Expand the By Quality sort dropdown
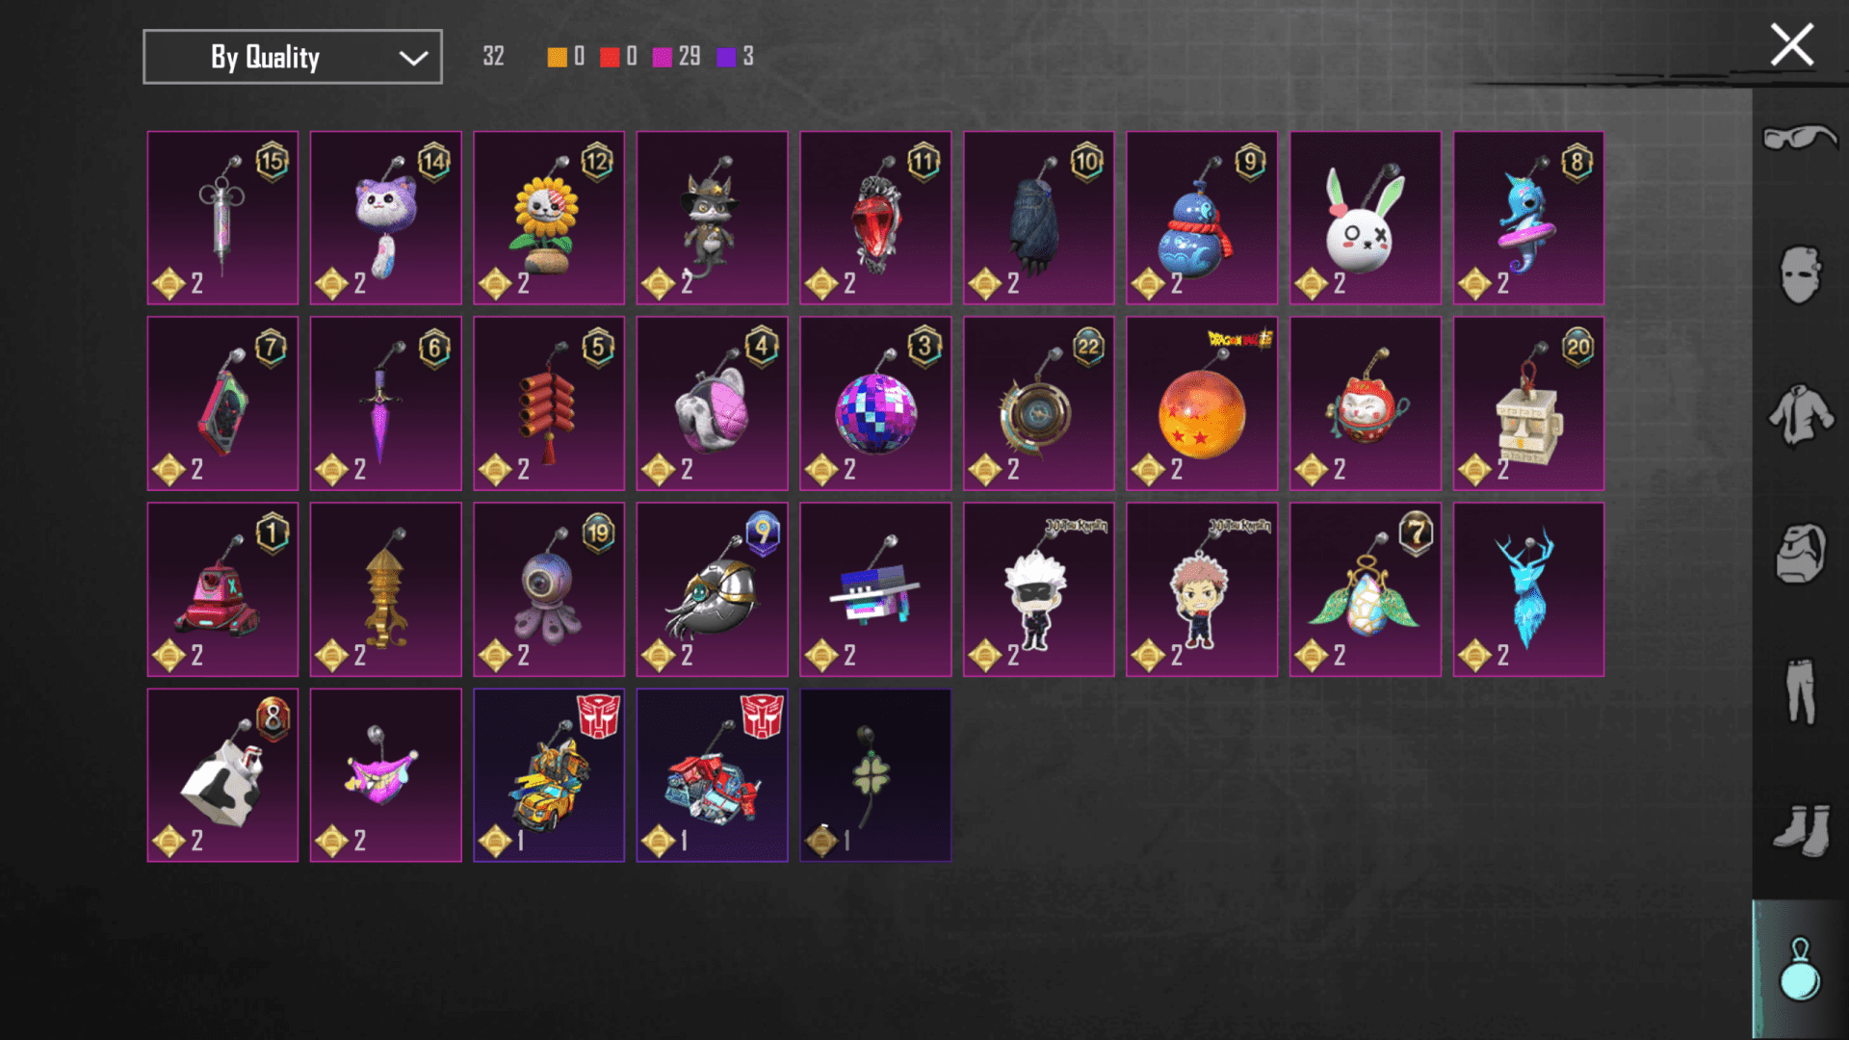Image resolution: width=1849 pixels, height=1040 pixels. (x=293, y=57)
